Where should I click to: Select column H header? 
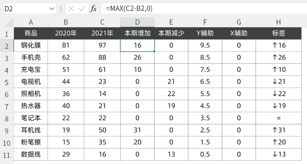tap(278, 22)
